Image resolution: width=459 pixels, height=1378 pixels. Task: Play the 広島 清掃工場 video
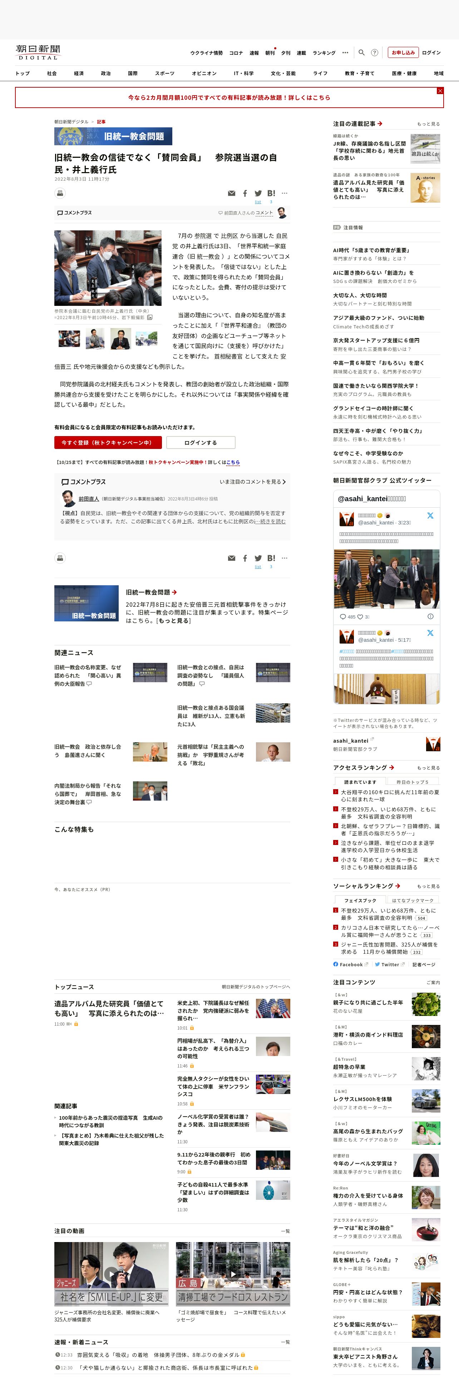[x=233, y=1274]
